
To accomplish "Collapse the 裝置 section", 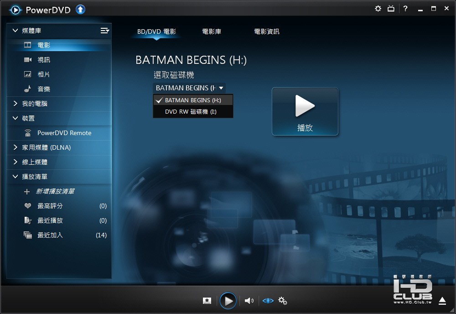I will (x=16, y=118).
